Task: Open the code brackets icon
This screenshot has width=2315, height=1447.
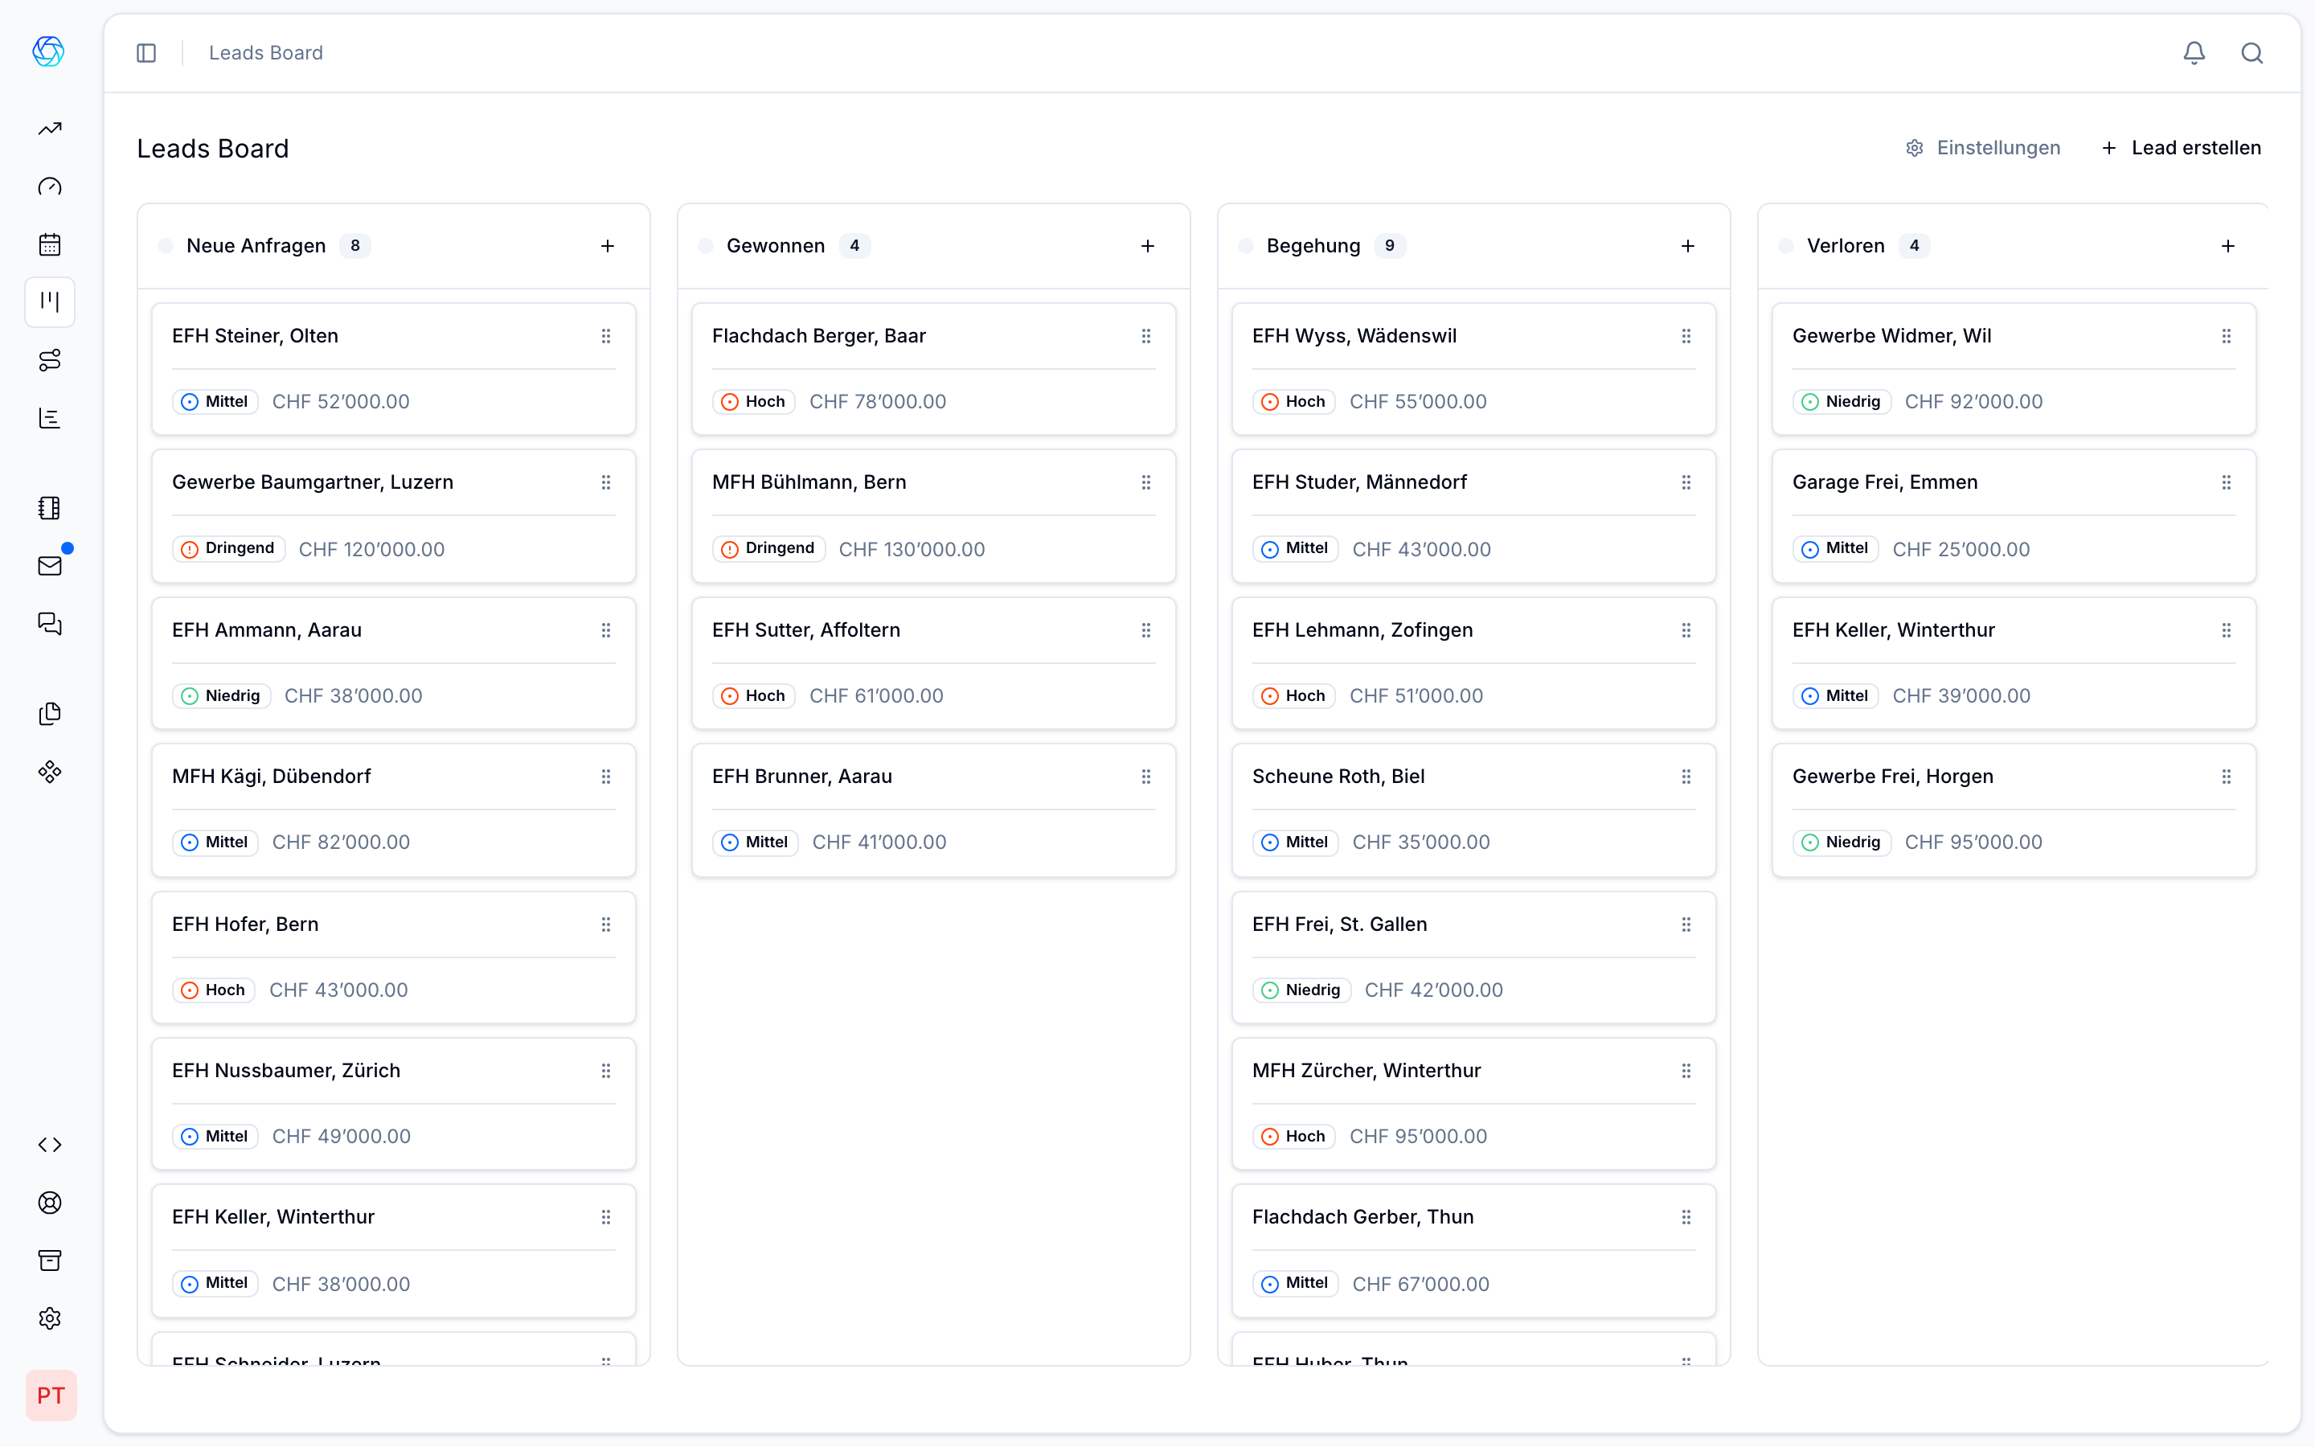Action: point(50,1145)
